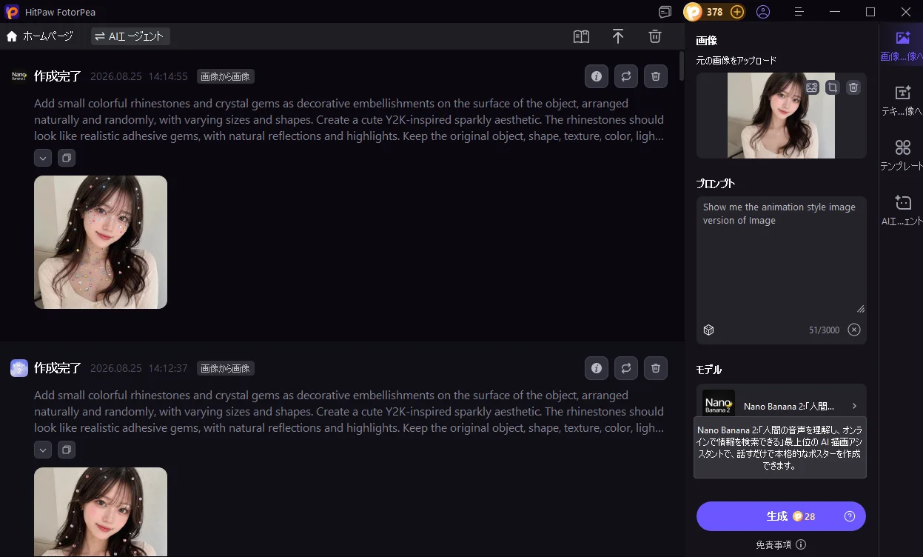This screenshot has width=923, height=557.
Task: Click the Nano Banana avatar of 14:14:55 result
Action: pyautogui.click(x=19, y=76)
